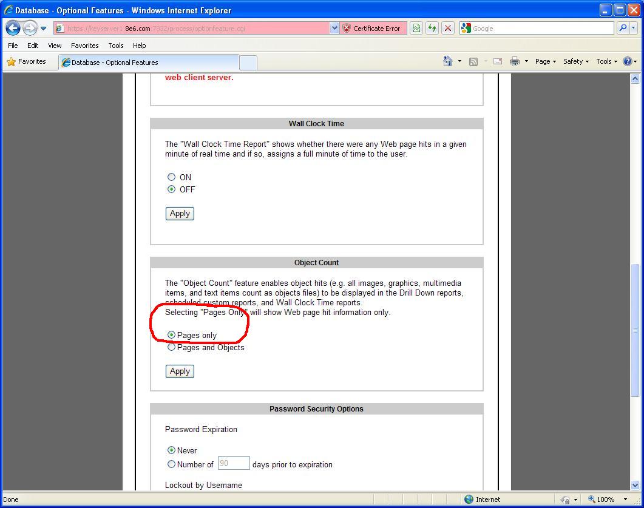The image size is (644, 508).
Task: Open the Help question mark icon
Action: tap(628, 61)
